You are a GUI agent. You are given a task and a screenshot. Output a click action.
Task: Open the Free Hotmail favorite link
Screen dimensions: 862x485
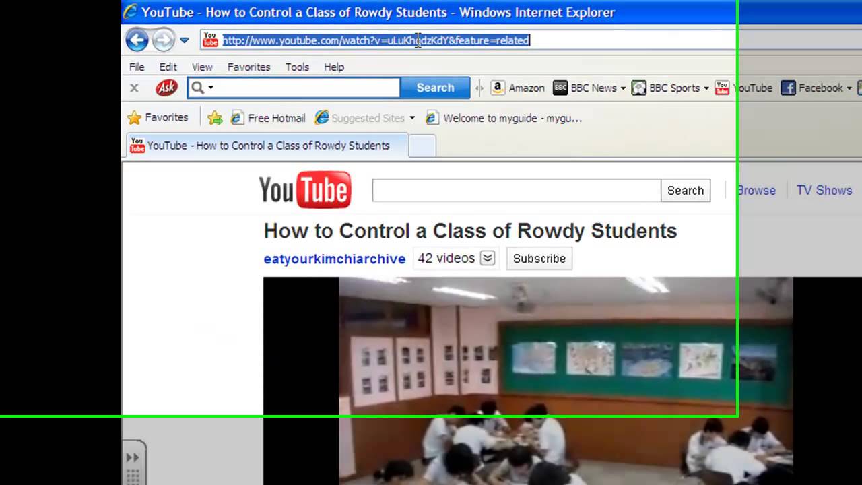point(268,118)
